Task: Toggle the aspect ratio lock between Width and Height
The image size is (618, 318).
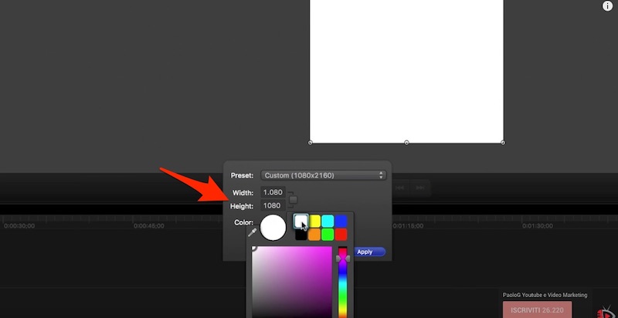Action: [293, 200]
